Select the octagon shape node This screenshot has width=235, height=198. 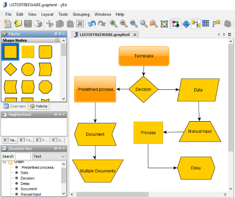click(x=45, y=87)
